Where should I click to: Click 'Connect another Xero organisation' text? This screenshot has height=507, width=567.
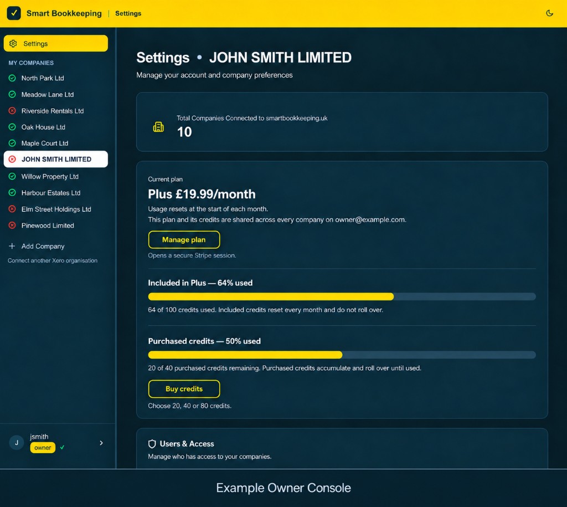click(53, 260)
